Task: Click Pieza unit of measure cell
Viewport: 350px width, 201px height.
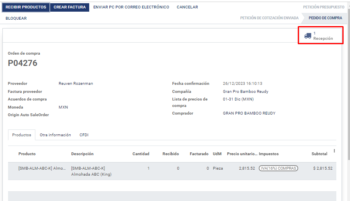Action: [218, 168]
